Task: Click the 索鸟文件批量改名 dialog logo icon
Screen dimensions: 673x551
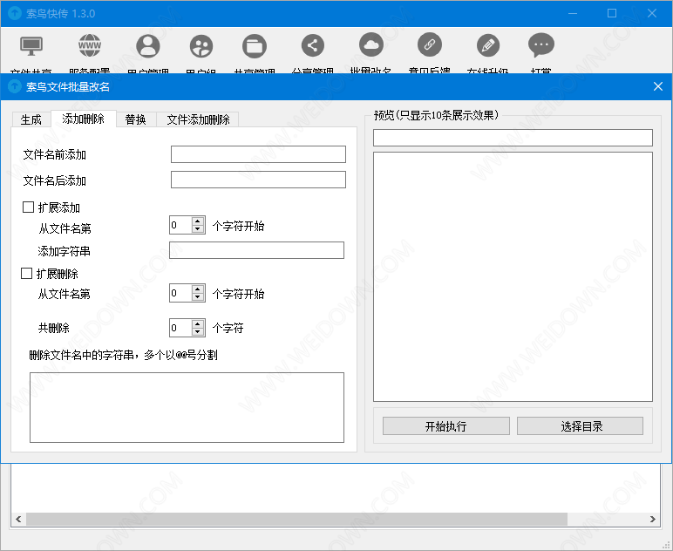Action: click(x=15, y=86)
